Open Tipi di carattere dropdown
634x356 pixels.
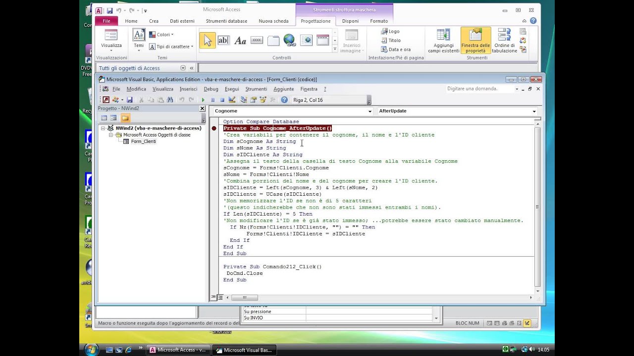coord(170,46)
